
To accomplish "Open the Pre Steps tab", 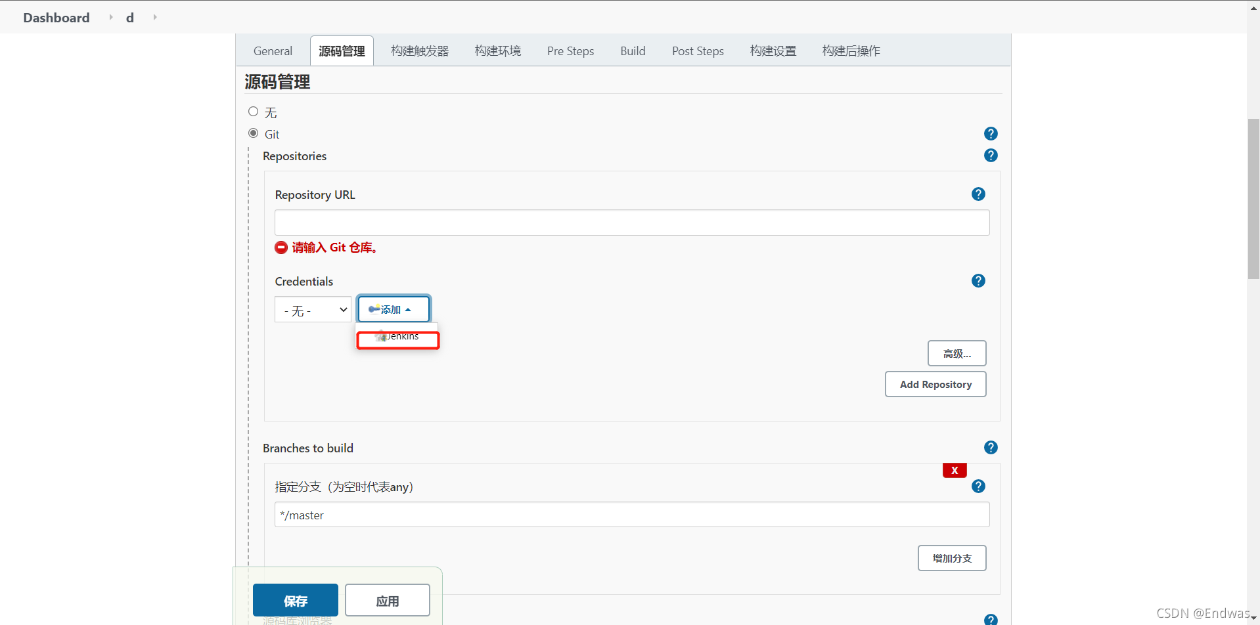I will [570, 51].
